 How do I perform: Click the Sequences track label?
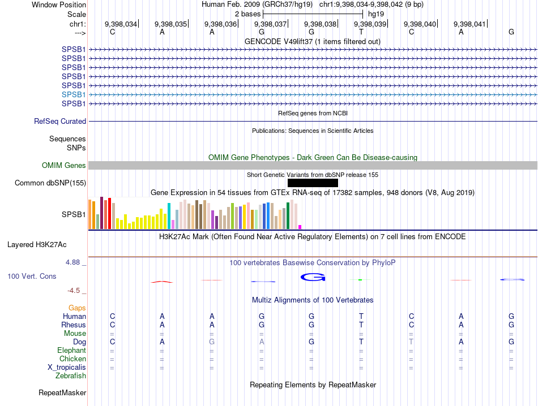(67, 139)
